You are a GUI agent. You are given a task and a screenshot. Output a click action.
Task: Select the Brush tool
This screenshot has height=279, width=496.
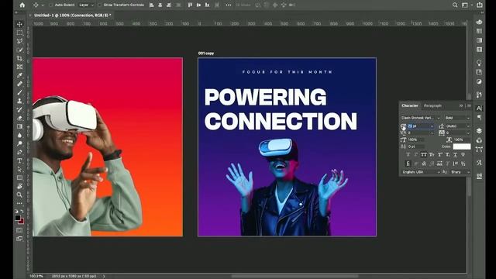[19, 92]
